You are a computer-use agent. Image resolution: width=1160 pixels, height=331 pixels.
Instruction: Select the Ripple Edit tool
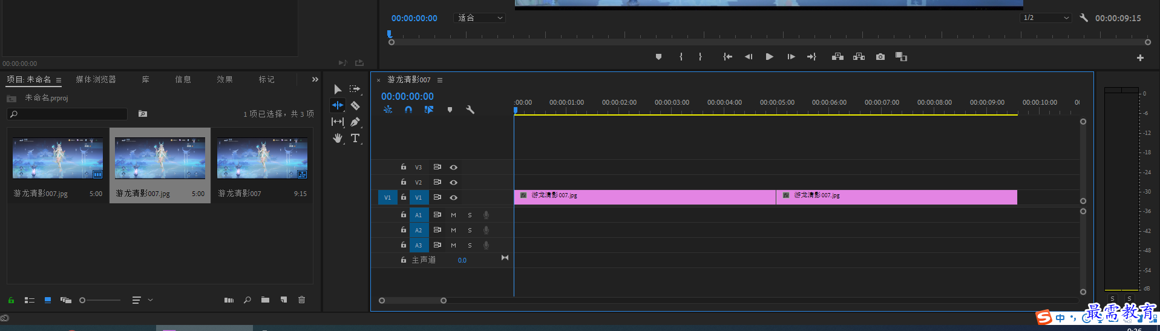(338, 105)
